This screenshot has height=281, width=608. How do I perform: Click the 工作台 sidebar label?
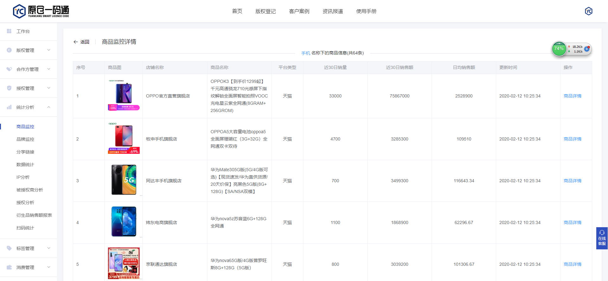[x=23, y=31]
